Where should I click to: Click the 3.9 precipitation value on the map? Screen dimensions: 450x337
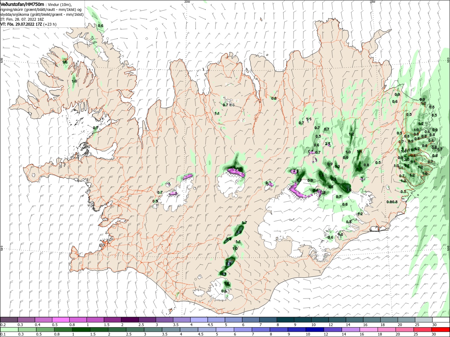click(x=239, y=232)
